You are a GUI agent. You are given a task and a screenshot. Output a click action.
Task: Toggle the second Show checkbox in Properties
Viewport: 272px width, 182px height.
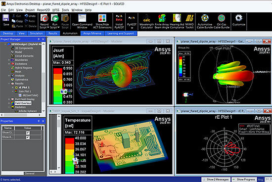click(28, 137)
